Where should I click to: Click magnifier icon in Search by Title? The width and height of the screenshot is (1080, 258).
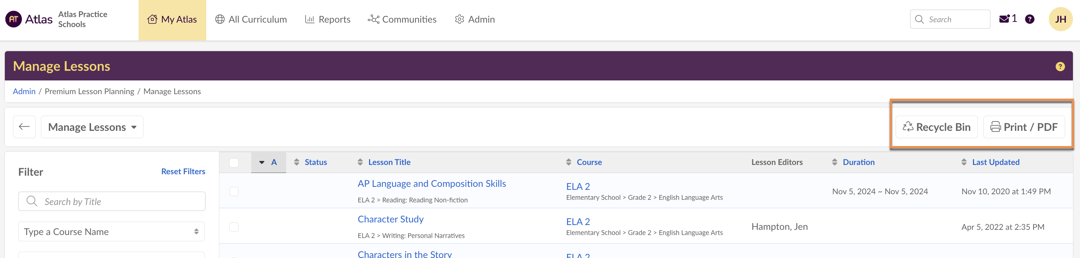[x=32, y=201]
